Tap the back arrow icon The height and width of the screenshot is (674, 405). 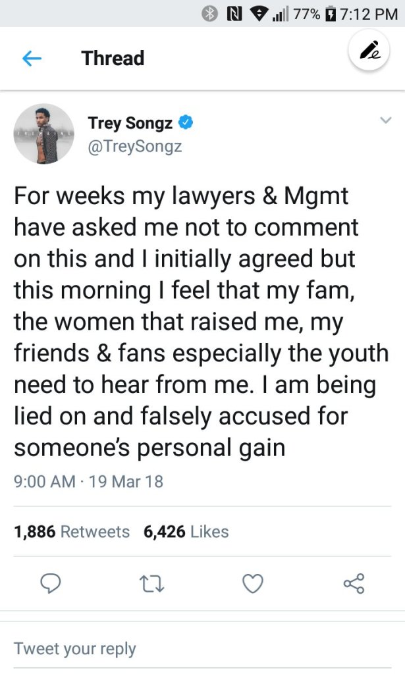point(32,59)
